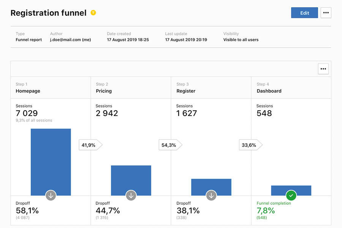Image resolution: width=342 pixels, height=228 pixels.
Task: Click the 44,7% dropoff value
Action: click(108, 211)
